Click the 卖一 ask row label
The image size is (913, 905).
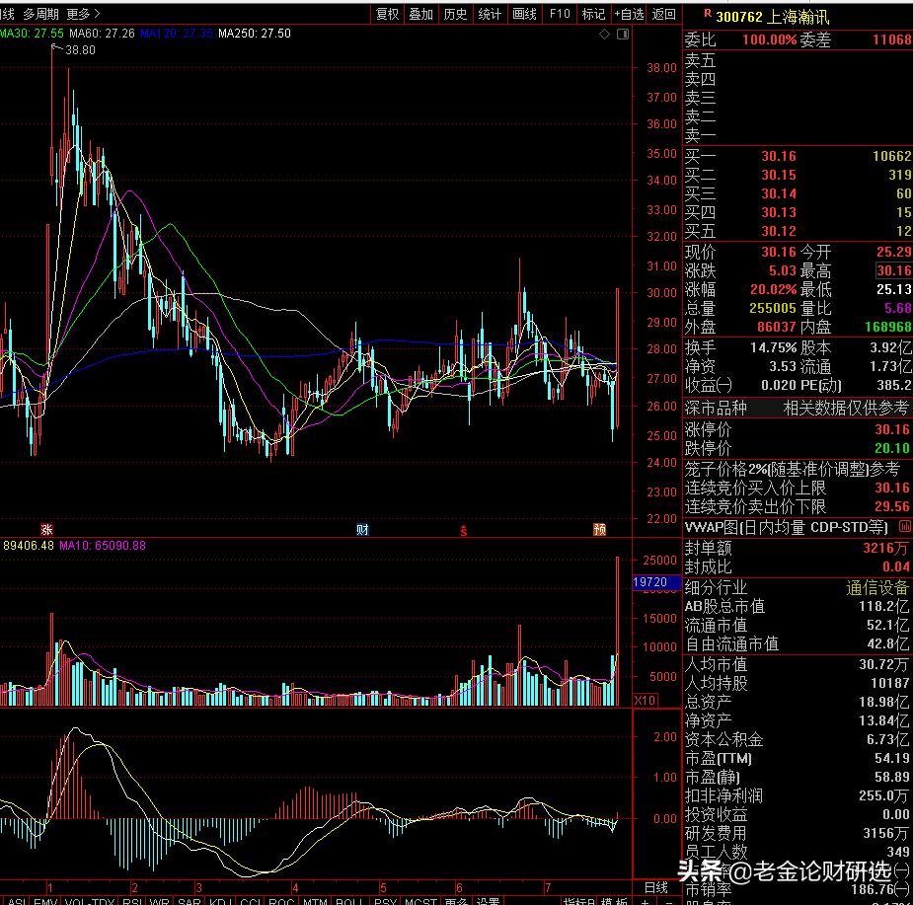pos(700,135)
